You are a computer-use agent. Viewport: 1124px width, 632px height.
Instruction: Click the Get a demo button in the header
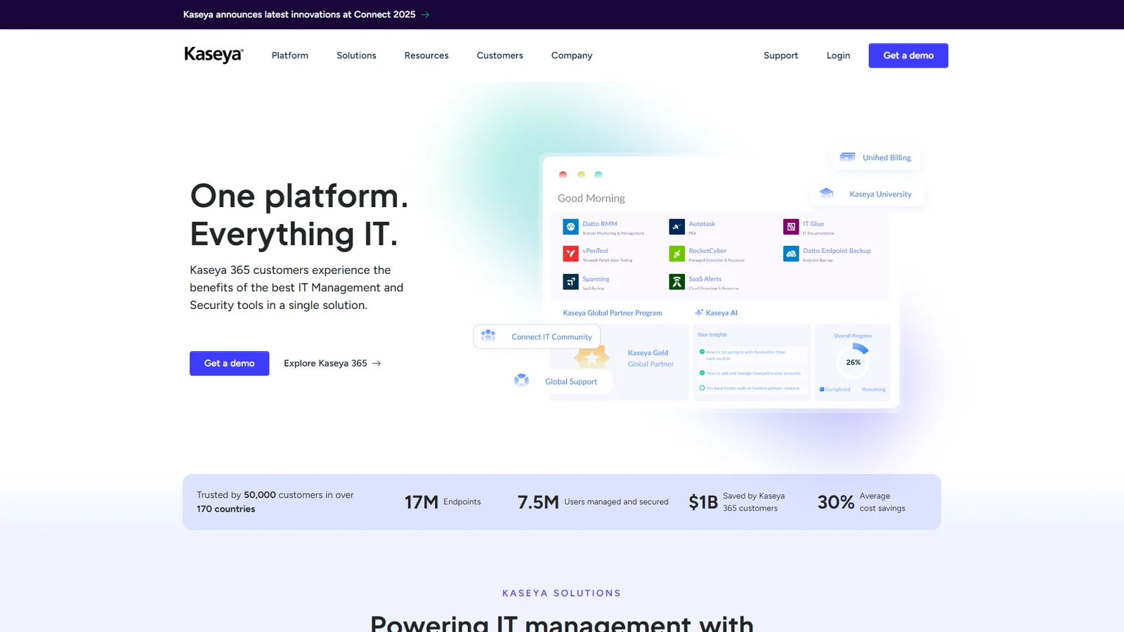pyautogui.click(x=908, y=55)
